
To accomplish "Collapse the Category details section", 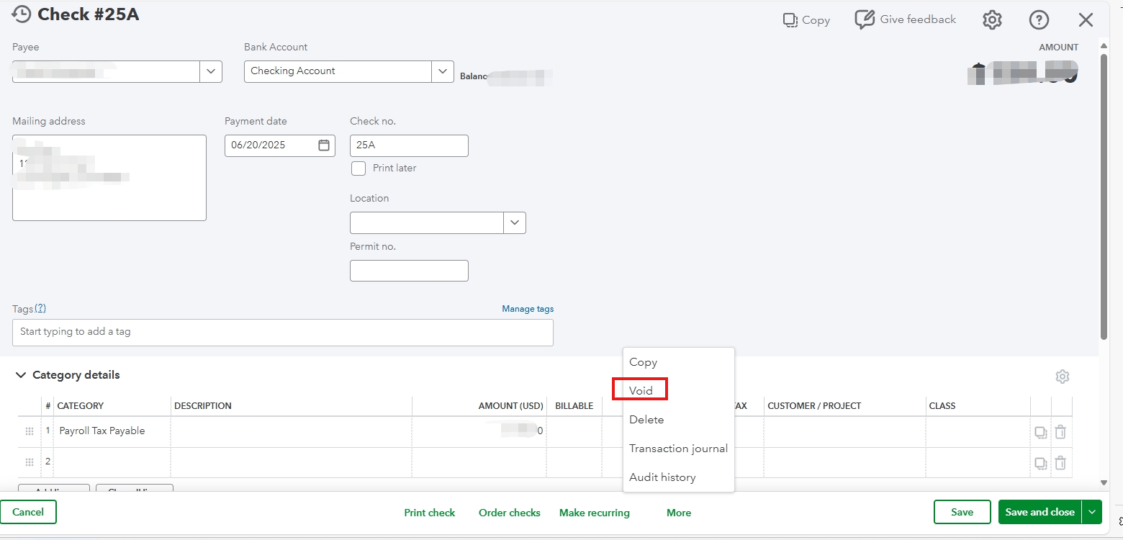I will point(20,375).
